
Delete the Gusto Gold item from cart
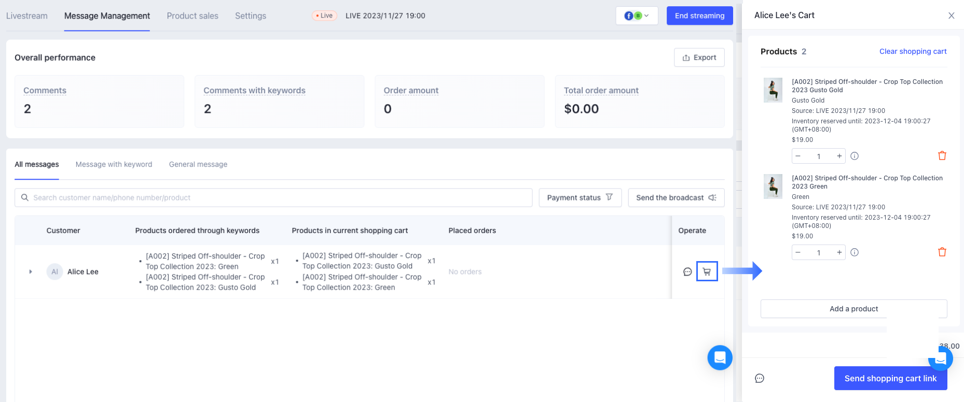[942, 156]
